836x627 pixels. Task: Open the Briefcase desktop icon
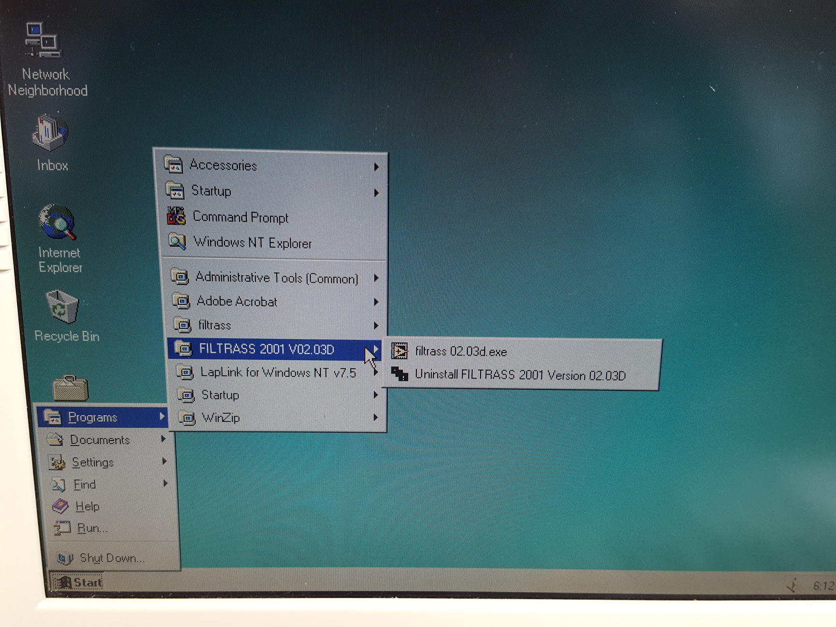(x=70, y=388)
